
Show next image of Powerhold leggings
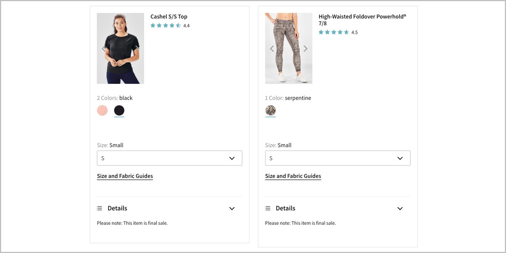tap(305, 48)
